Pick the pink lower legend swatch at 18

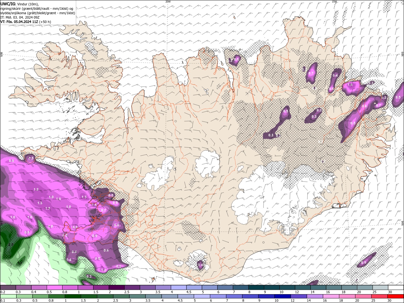347,296
